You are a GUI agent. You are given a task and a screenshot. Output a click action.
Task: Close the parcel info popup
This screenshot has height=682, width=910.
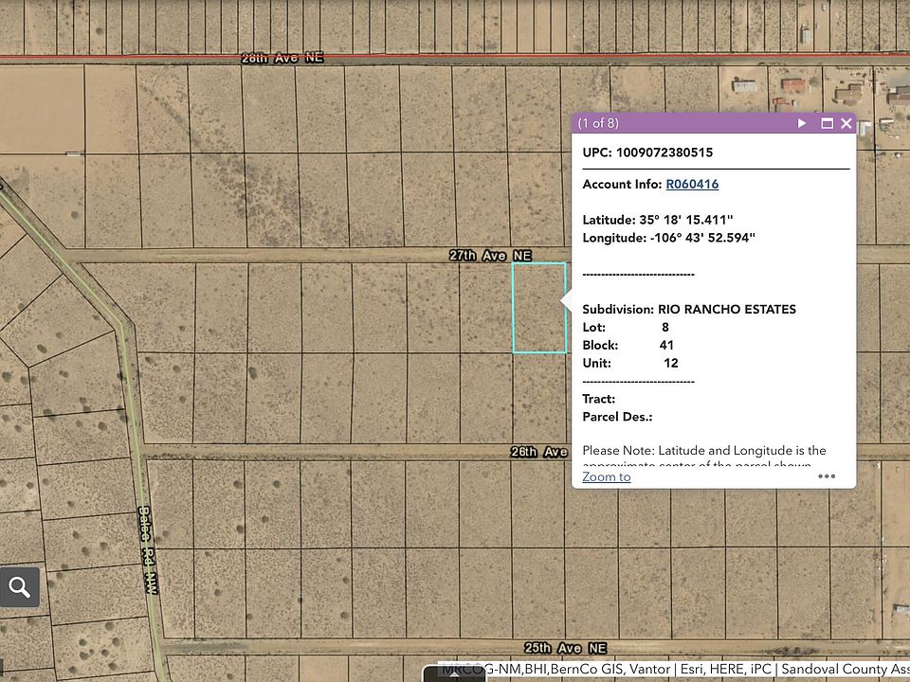(846, 123)
